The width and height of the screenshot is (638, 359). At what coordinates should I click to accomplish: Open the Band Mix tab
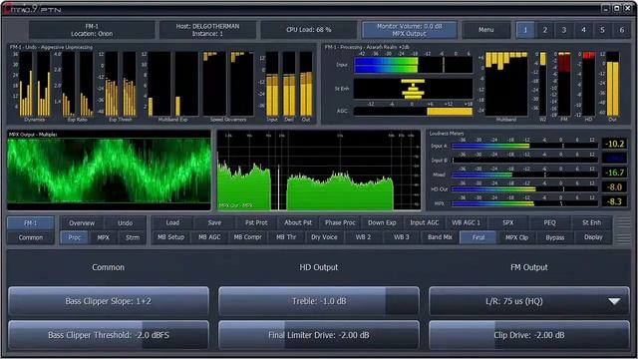tap(440, 237)
